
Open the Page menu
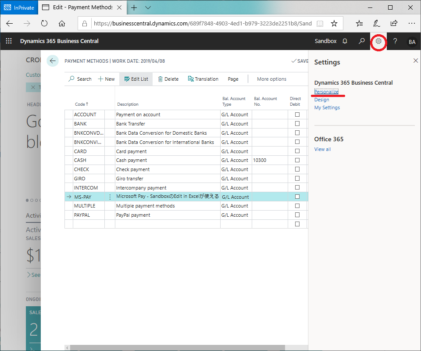pos(233,79)
